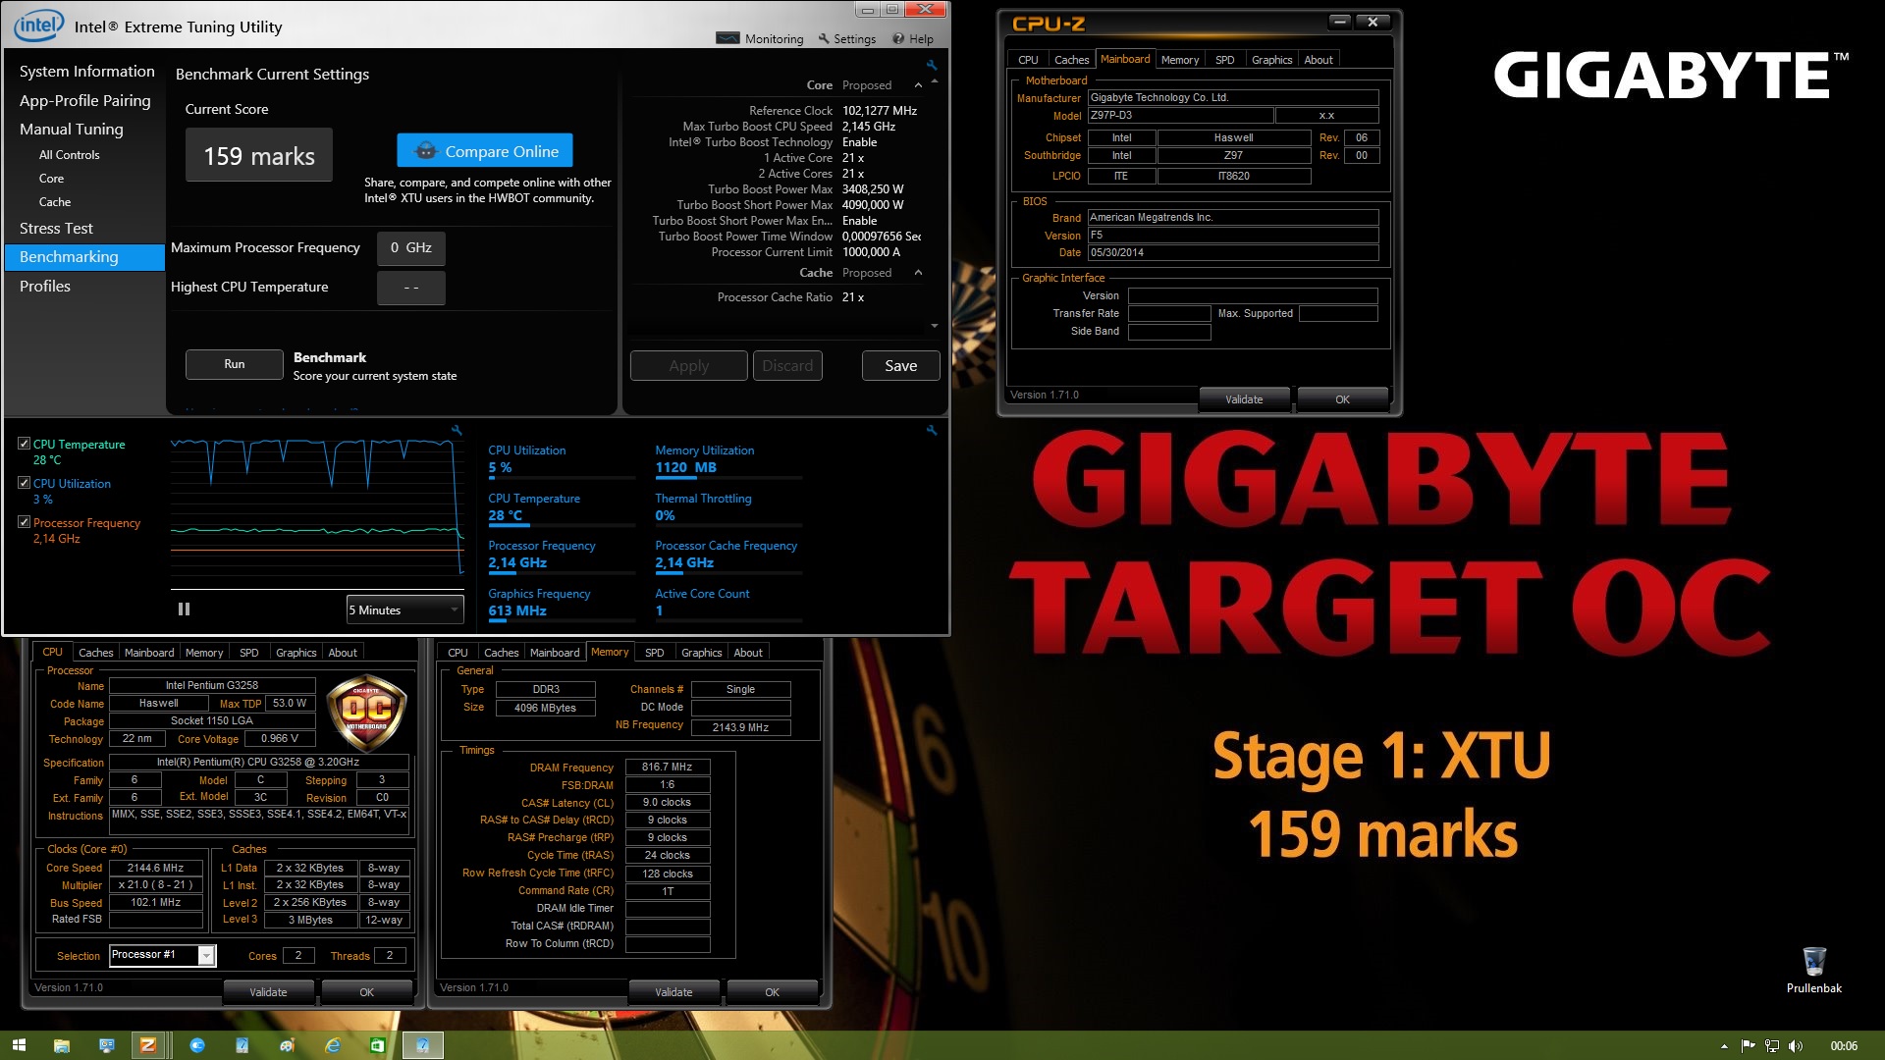Toggle the Processor Frequency checkbox

tap(24, 522)
